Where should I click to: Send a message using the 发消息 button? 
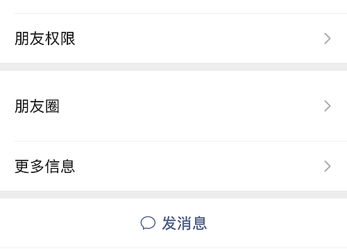click(x=173, y=223)
